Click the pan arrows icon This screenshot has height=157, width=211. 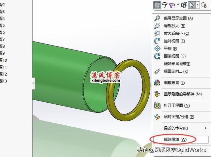[x=157, y=48]
